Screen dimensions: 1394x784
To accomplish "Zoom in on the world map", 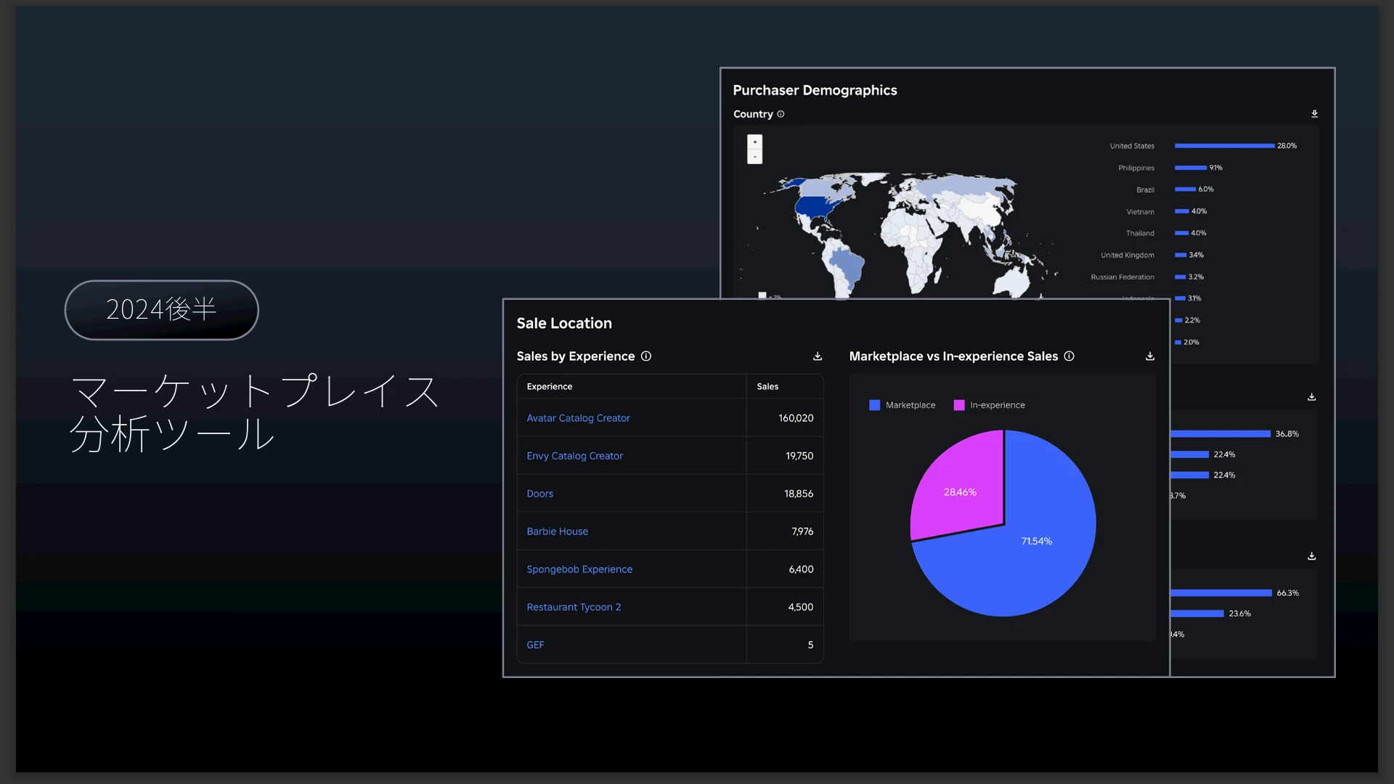I will (x=755, y=142).
